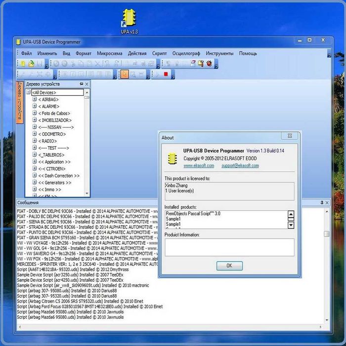The height and width of the screenshot is (346, 346).
Task: Open the UPA v1.3 desktop shortcut
Action: pyautogui.click(x=130, y=21)
